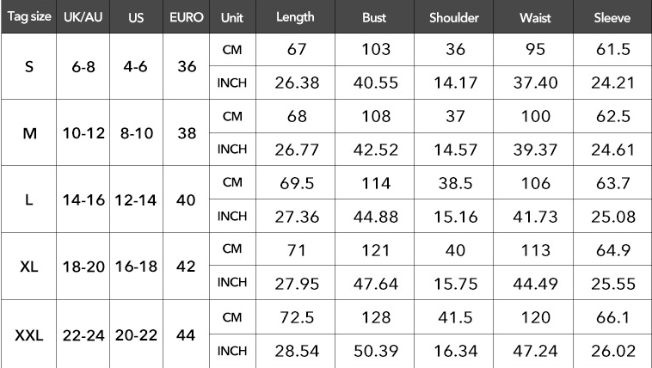Select the length value 72.5
The width and height of the screenshot is (652, 368).
[x=297, y=317]
